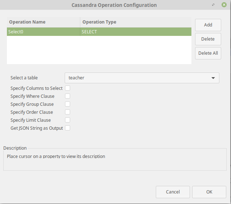The width and height of the screenshot is (231, 204).
Task: Tick the Specify Limit Clause checkbox
Action: click(68, 120)
